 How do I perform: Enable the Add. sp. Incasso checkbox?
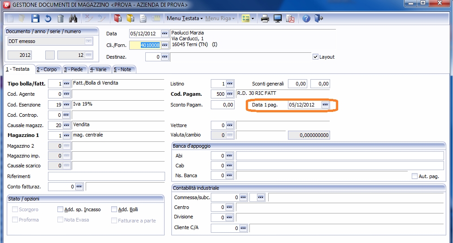tap(61, 209)
